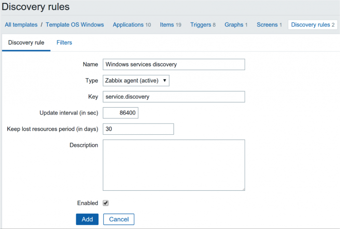Open the Graphs section
The width and height of the screenshot is (340, 229).
[234, 25]
